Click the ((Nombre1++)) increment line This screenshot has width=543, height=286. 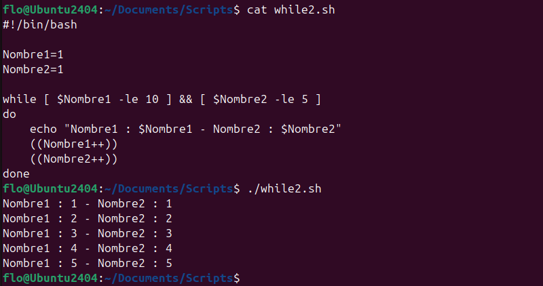tap(73, 144)
